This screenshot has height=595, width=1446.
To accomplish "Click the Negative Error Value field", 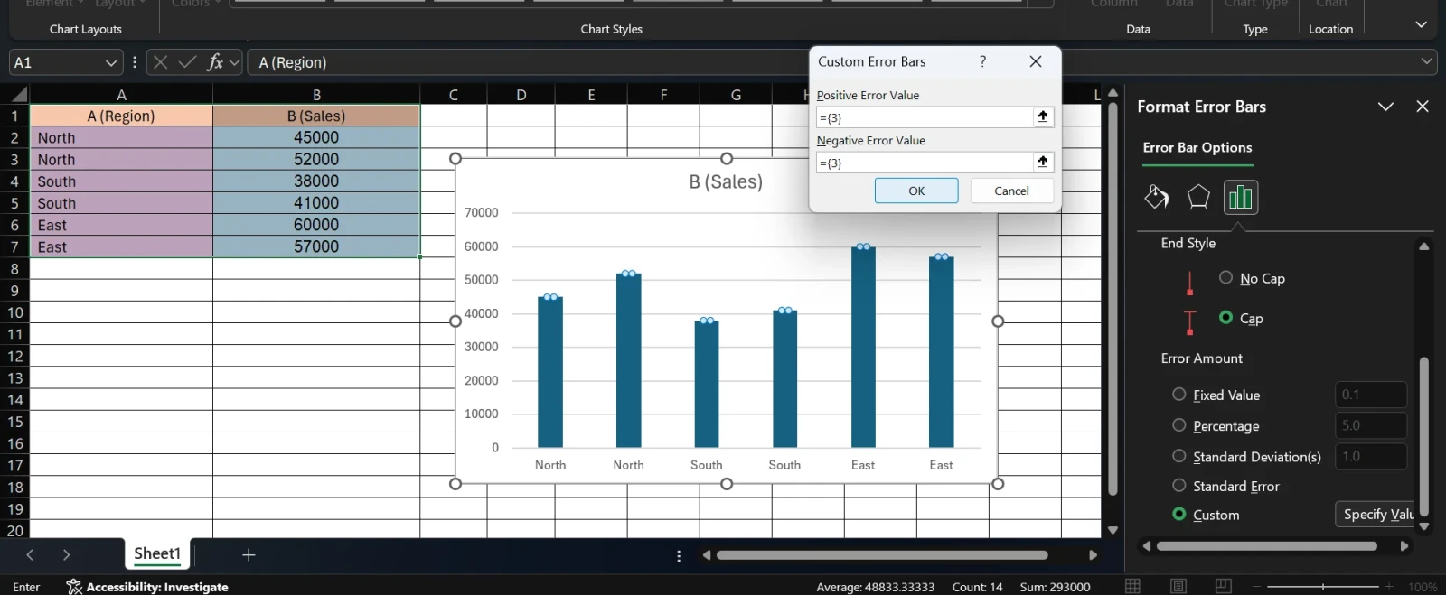I will tap(925, 163).
